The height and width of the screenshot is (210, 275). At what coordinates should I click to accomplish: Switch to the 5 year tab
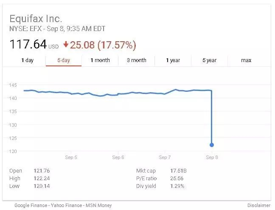pyautogui.click(x=210, y=60)
